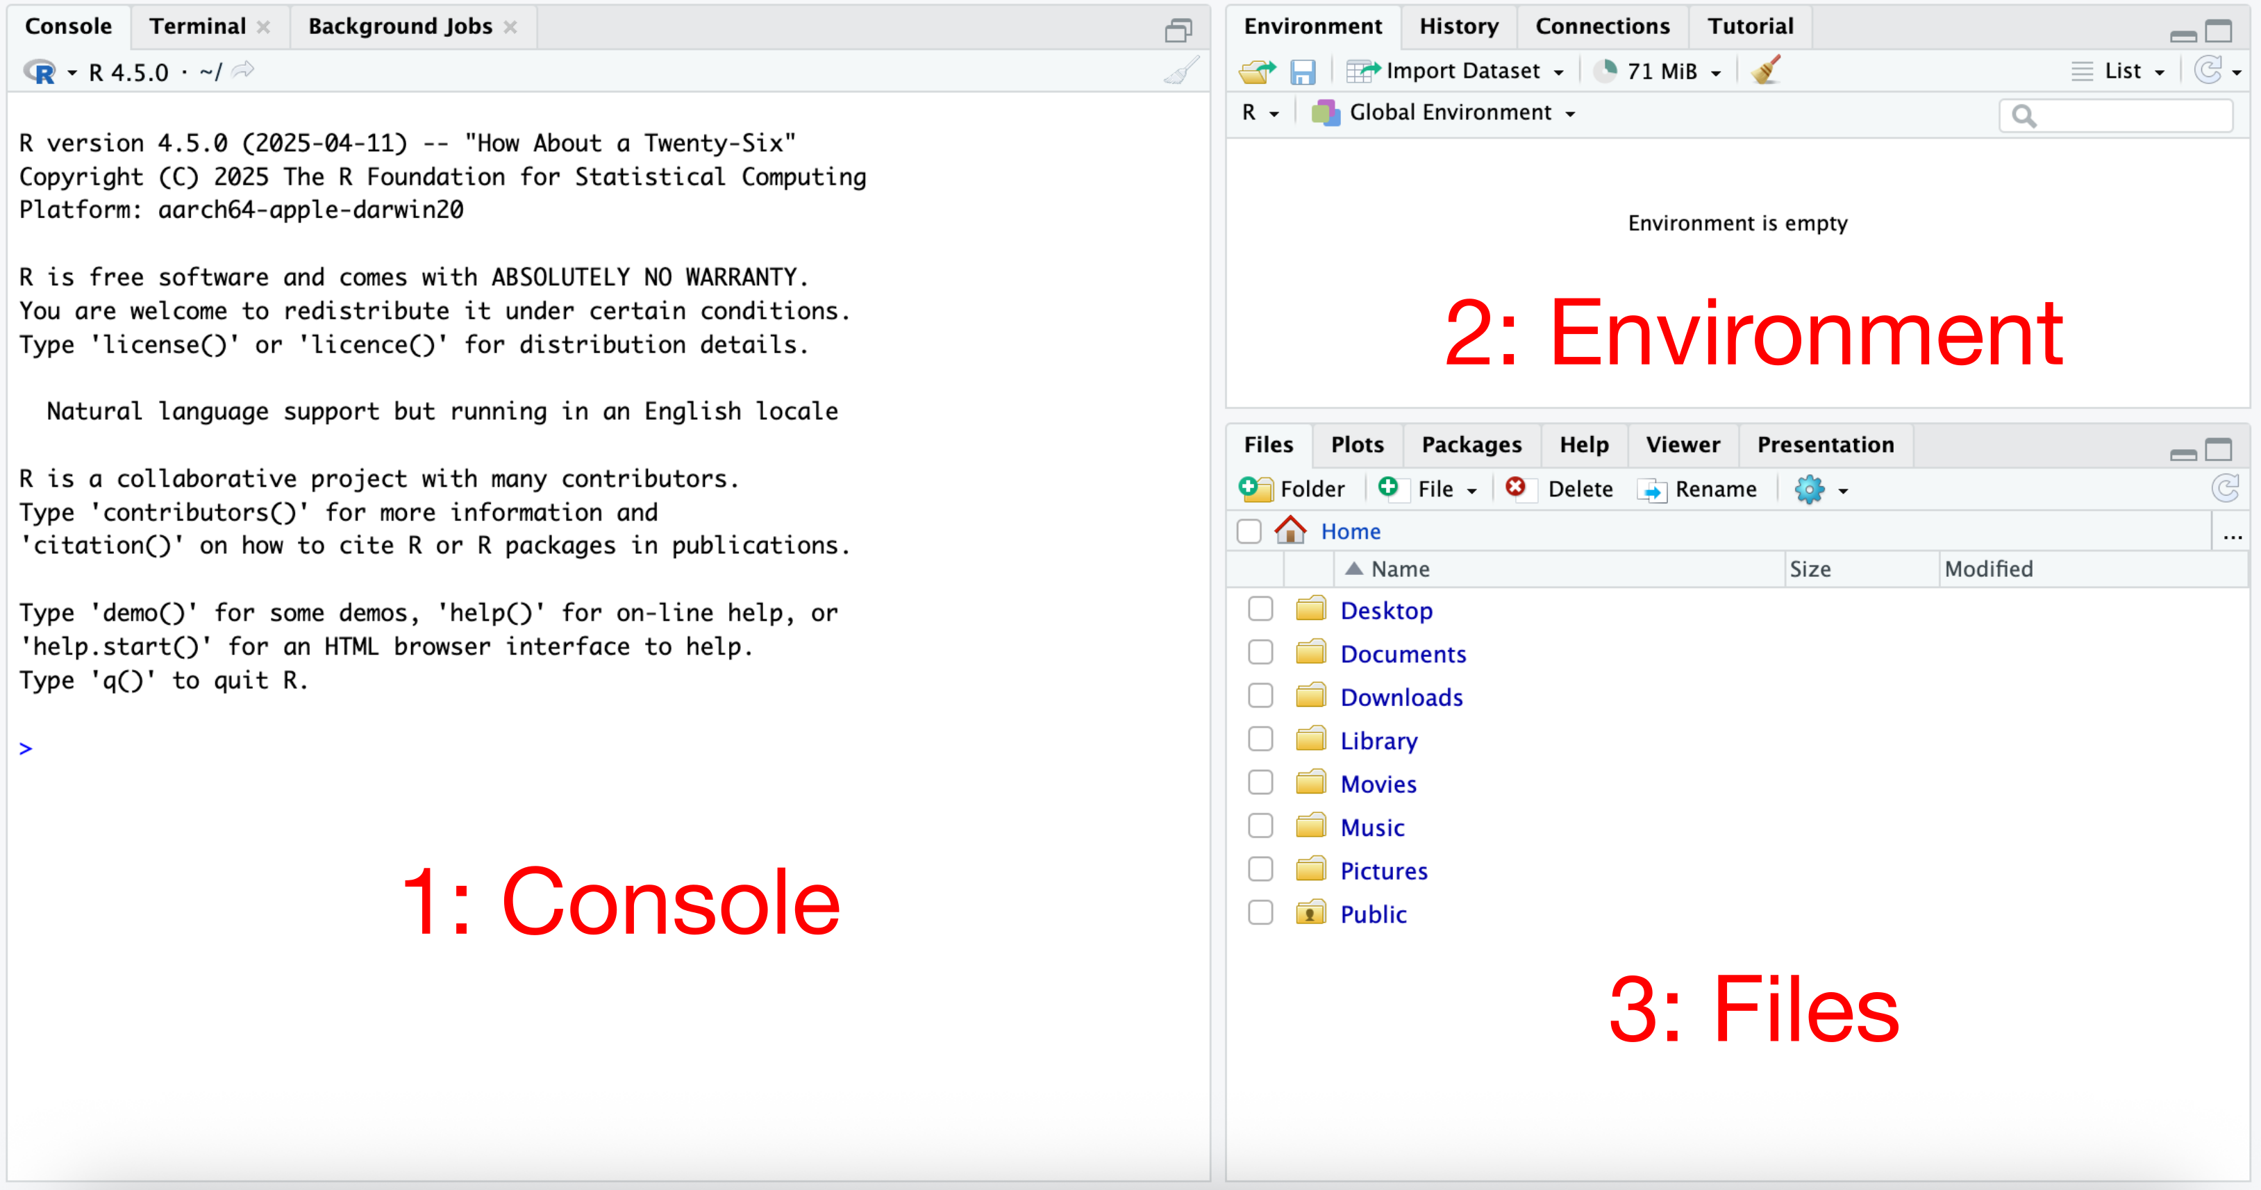Expand the Global Environment dropdown
2261x1190 pixels.
coord(1570,114)
